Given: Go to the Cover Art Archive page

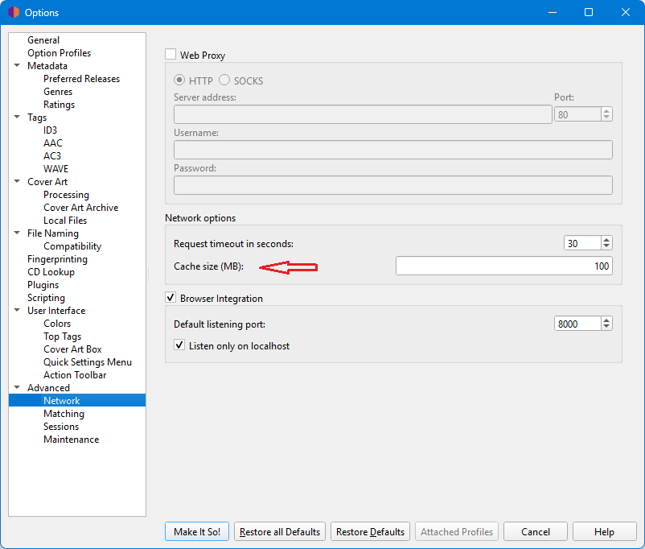Looking at the screenshot, I should tap(80, 208).
